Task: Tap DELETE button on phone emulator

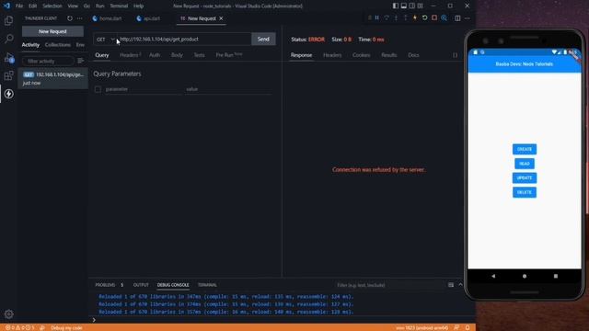Action: (525, 192)
